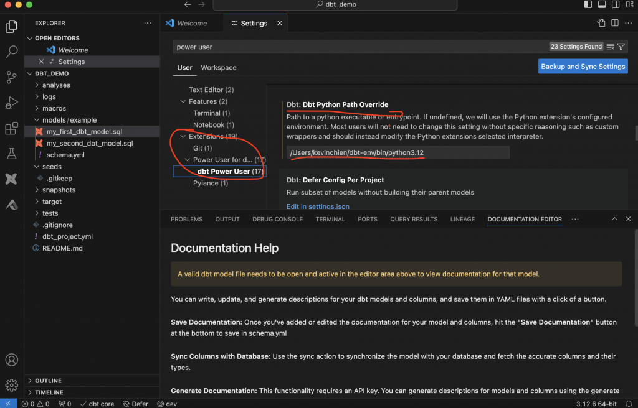Viewport: 638px width, 408px height.
Task: Open notifications bell in status bar
Action: [x=629, y=404]
